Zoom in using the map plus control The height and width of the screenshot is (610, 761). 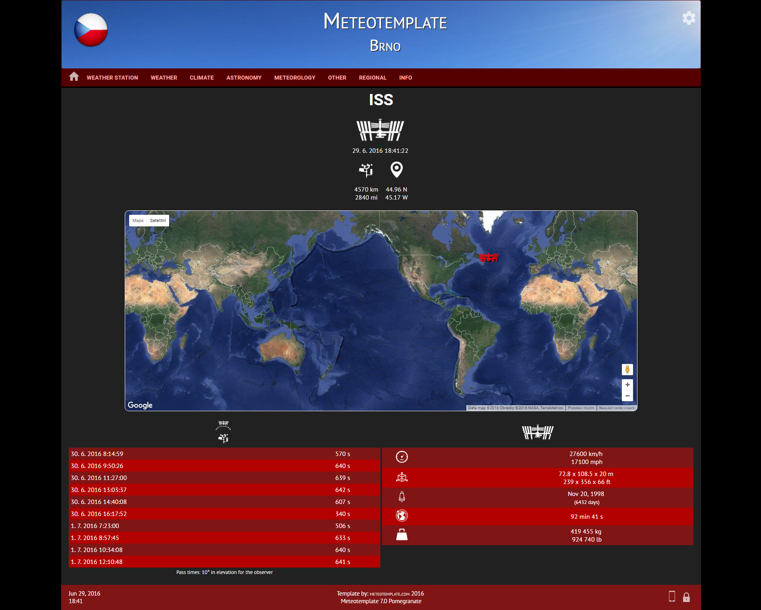point(627,385)
